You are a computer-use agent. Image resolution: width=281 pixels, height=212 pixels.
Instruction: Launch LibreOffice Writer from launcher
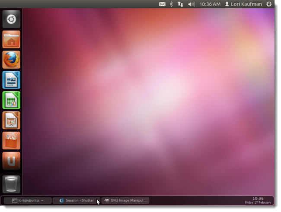pyautogui.click(x=11, y=80)
